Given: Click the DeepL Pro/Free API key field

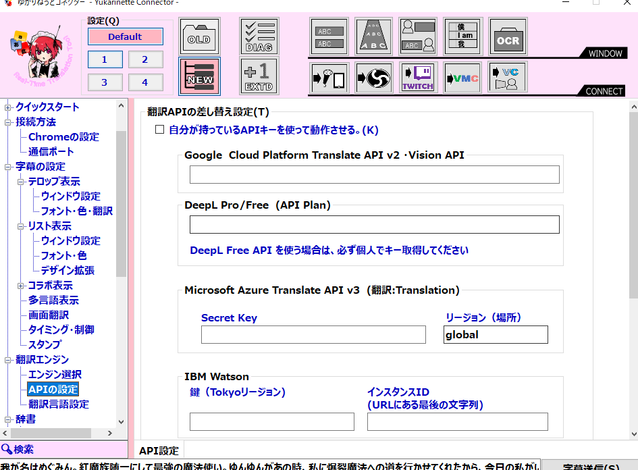Looking at the screenshot, I should 374,225.
